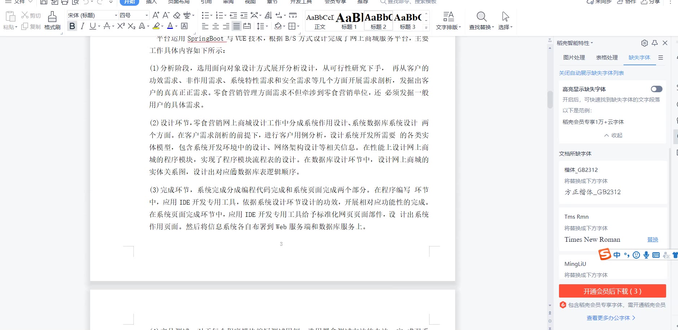
Task: Toggle Bold formatting
Action: [x=72, y=26]
